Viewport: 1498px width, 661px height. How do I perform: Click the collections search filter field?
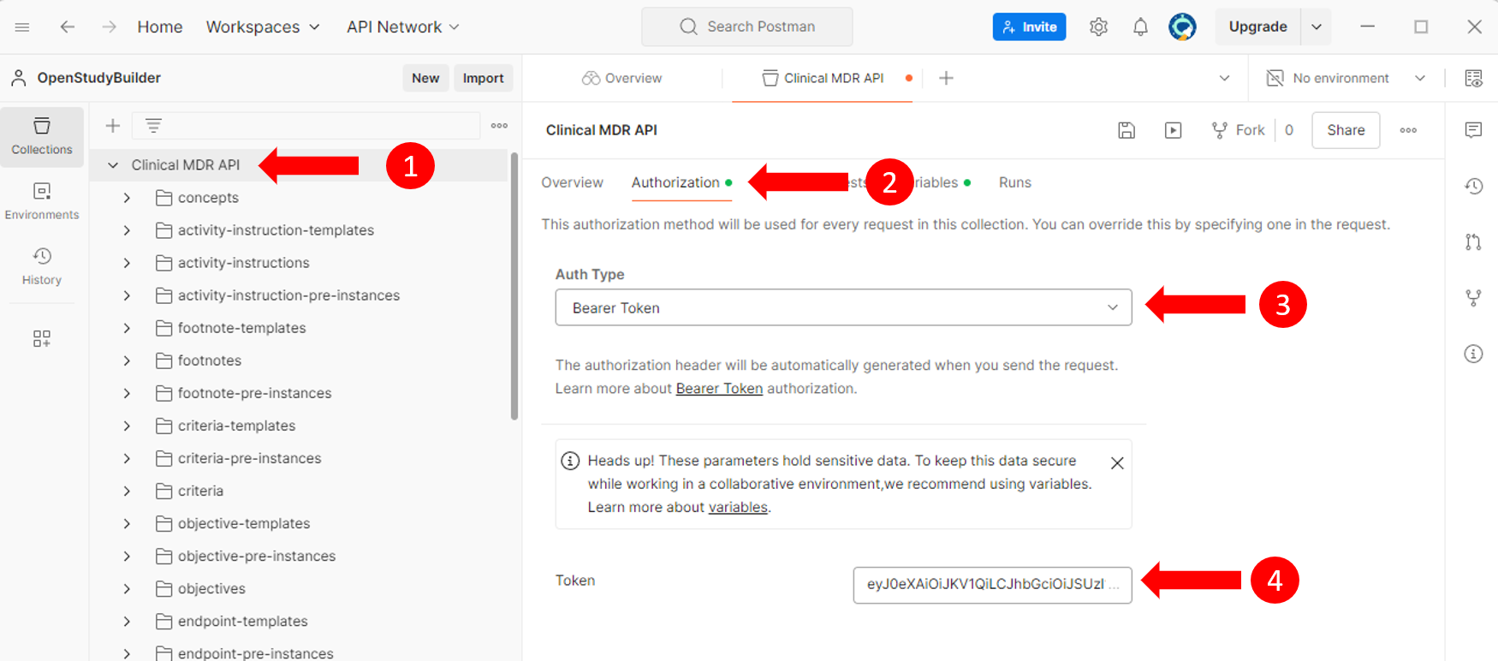coord(306,126)
